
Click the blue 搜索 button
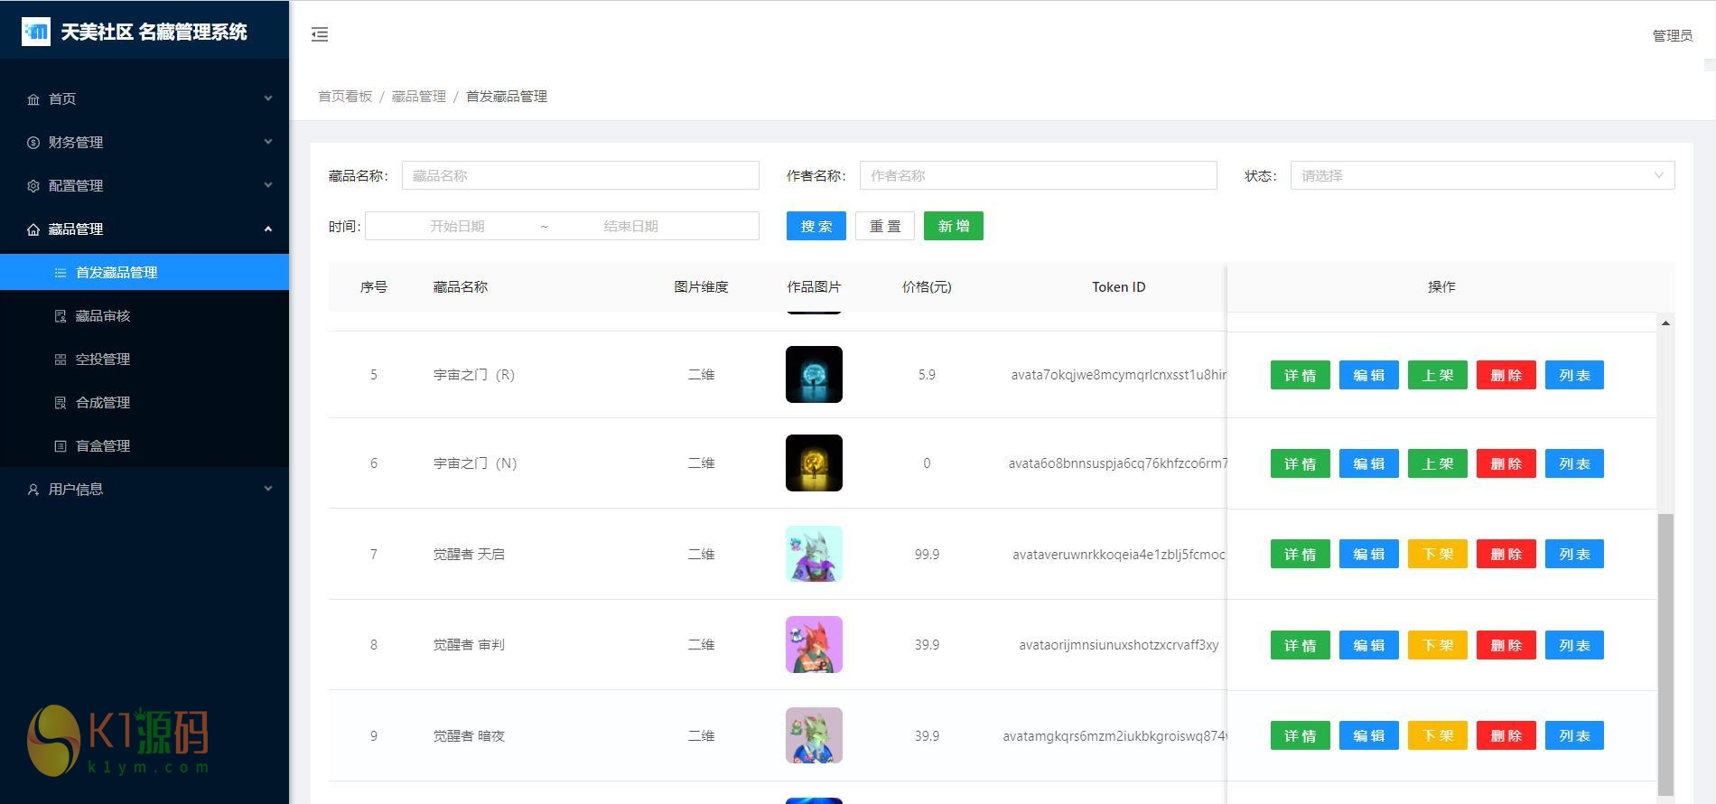[816, 226]
